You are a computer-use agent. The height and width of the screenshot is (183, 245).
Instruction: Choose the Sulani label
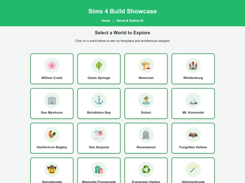146,113
